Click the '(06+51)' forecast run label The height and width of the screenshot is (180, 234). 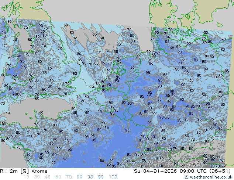tap(220, 171)
